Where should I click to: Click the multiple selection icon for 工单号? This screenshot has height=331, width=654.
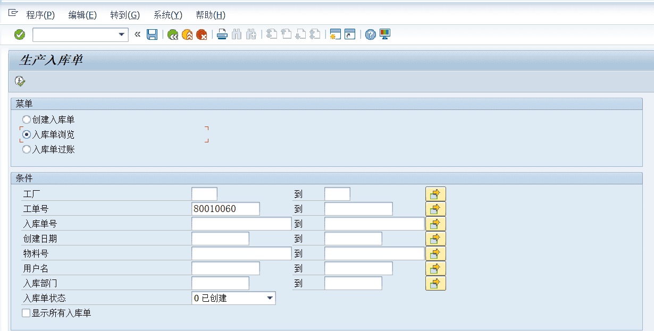coord(435,208)
